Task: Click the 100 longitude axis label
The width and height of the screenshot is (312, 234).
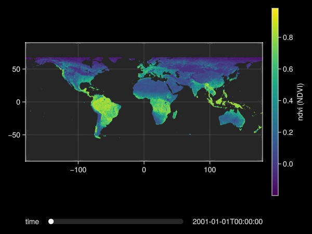Action: pyautogui.click(x=210, y=170)
